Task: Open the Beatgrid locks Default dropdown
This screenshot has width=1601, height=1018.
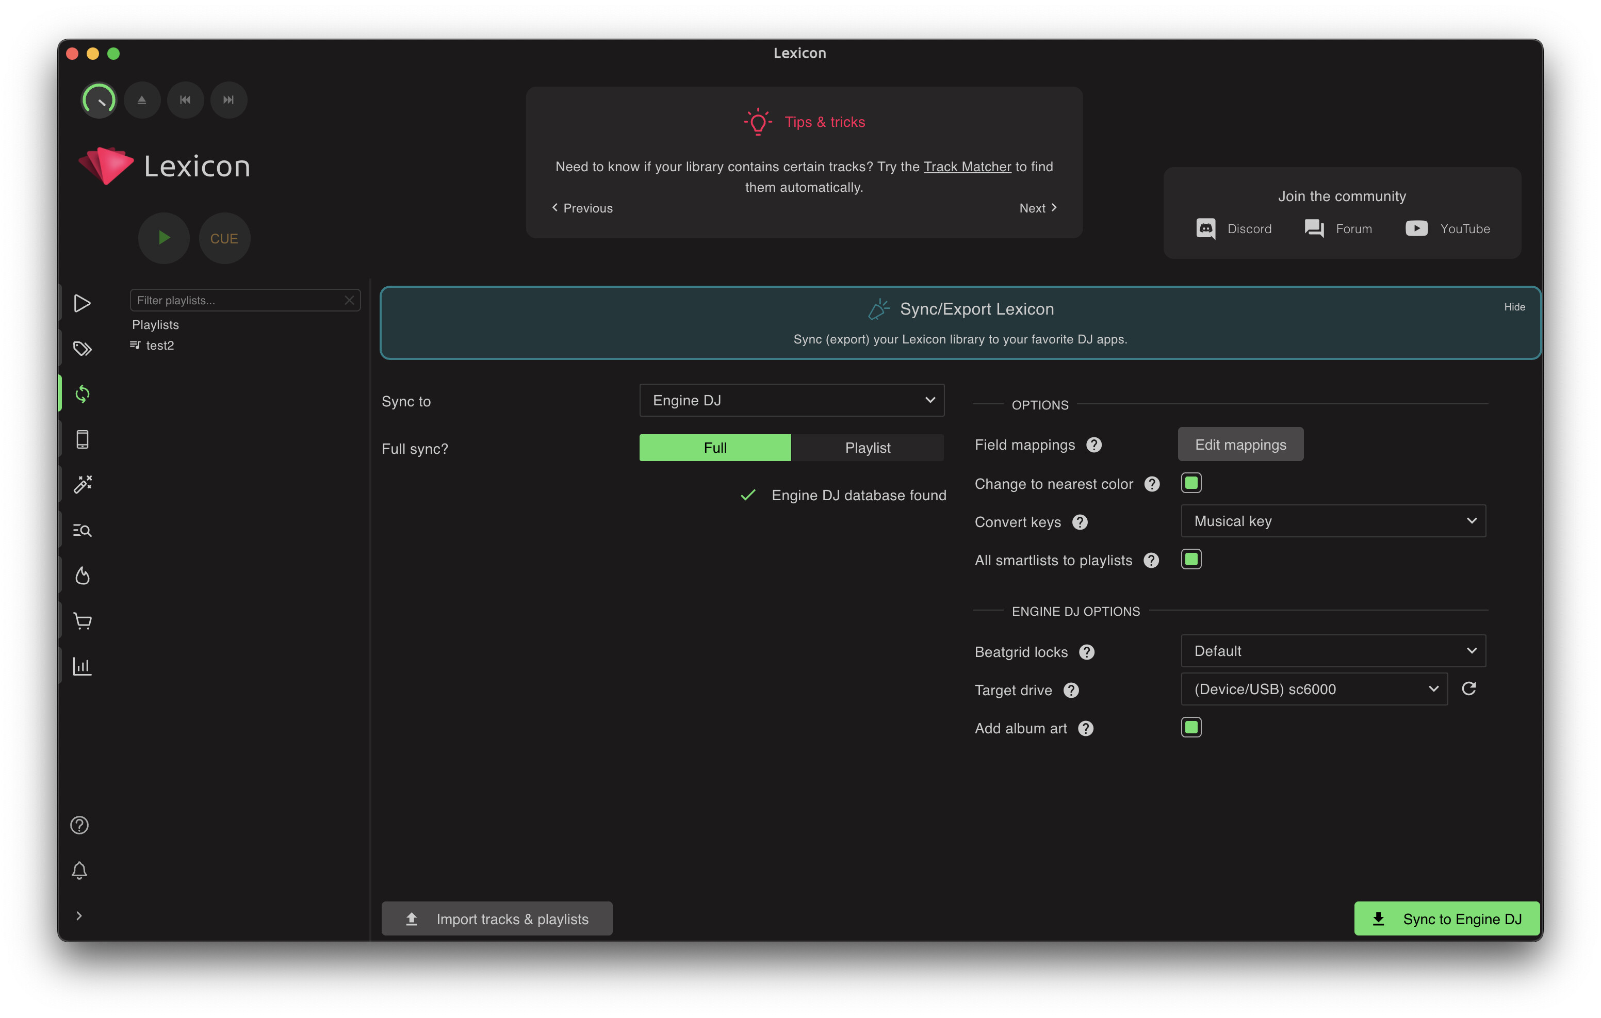Action: point(1332,651)
